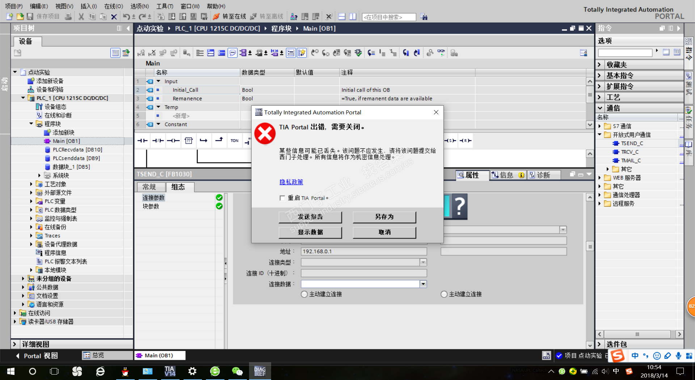Expand the 基本指令 section
This screenshot has height=380, width=695.
599,76
